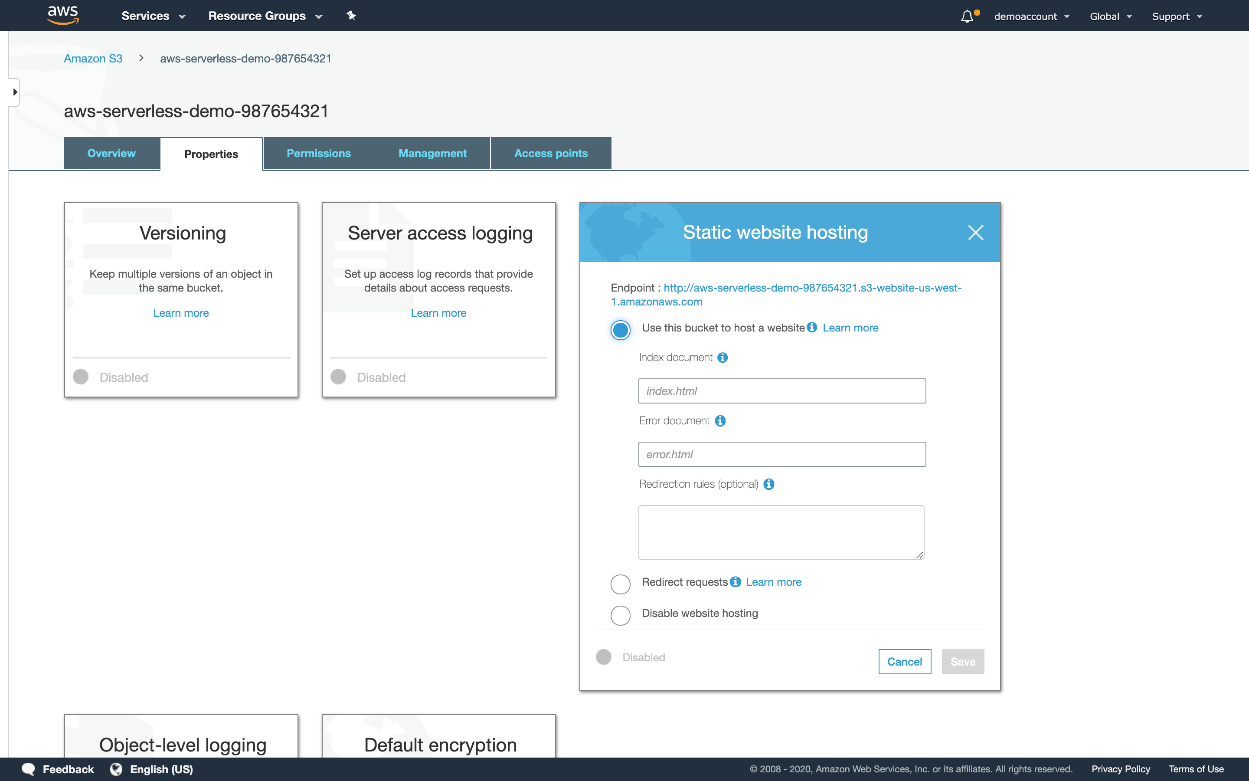Click the endpoint URL link
The width and height of the screenshot is (1249, 781).
[786, 294]
